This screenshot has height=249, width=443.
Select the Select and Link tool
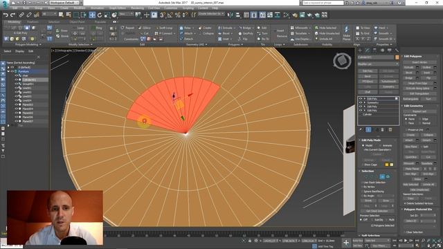pos(21,15)
